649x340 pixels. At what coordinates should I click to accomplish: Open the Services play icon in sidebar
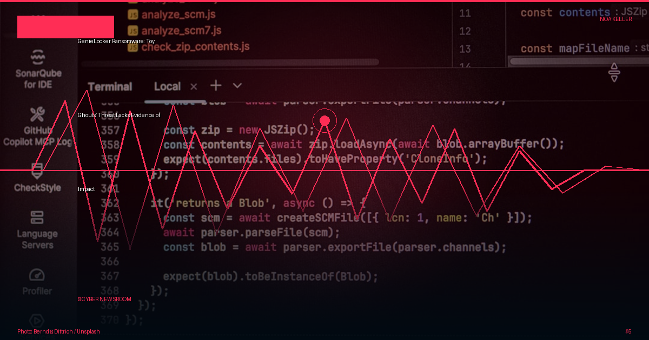pos(37,321)
